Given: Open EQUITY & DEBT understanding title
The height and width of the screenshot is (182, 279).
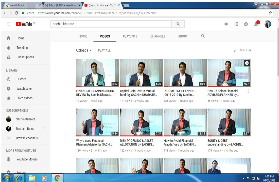Looking at the screenshot, I should [x=225, y=142].
